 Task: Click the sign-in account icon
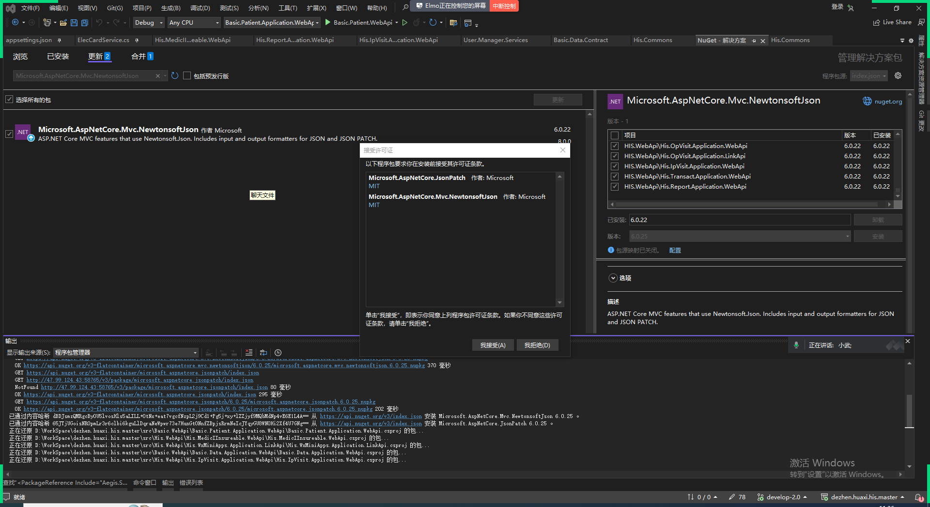(851, 7)
